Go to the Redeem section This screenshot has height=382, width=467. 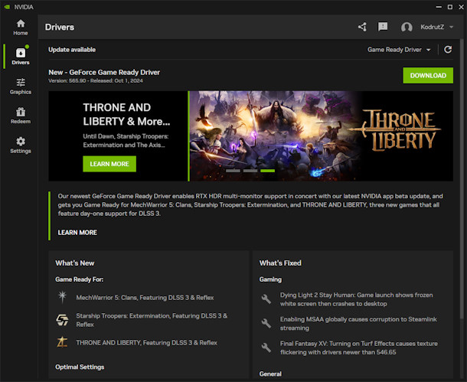pos(20,116)
